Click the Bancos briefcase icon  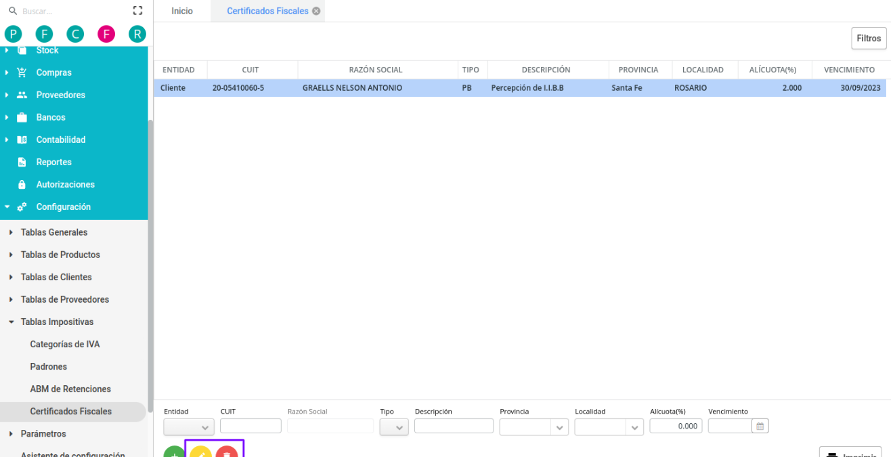22,117
